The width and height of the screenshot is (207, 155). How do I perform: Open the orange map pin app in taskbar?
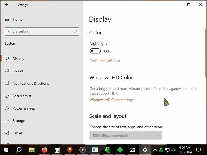point(70,150)
